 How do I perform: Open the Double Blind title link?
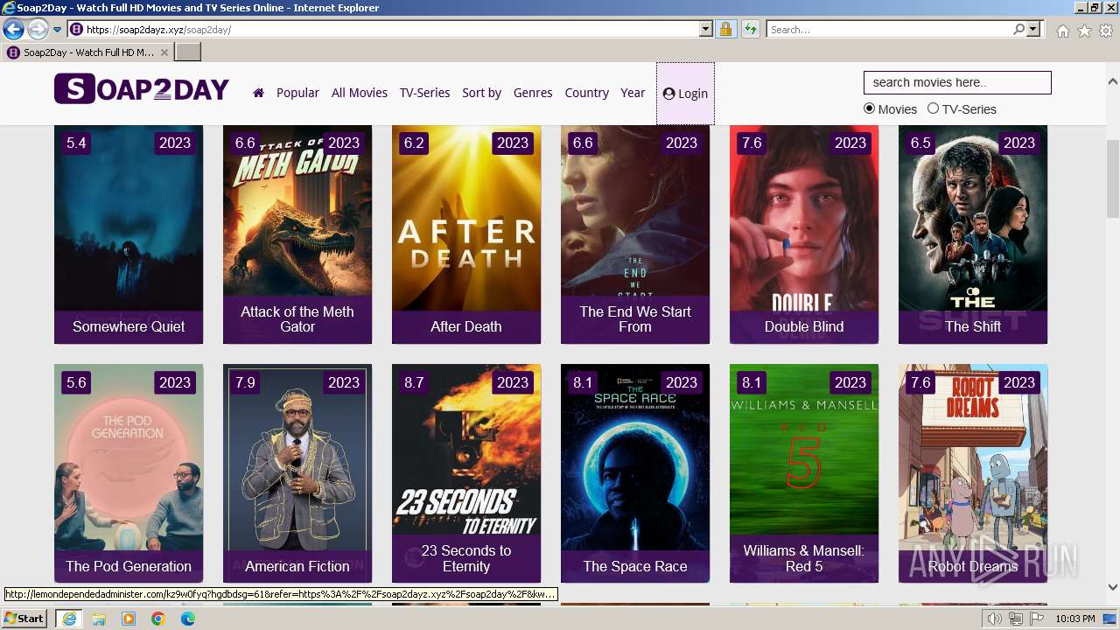(x=804, y=326)
